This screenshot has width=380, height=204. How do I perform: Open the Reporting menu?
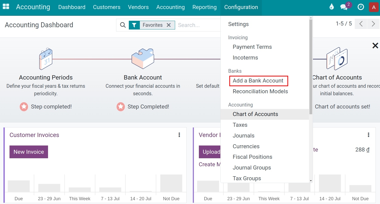pos(204,7)
